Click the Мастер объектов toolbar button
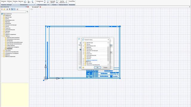 tap(62, 2)
